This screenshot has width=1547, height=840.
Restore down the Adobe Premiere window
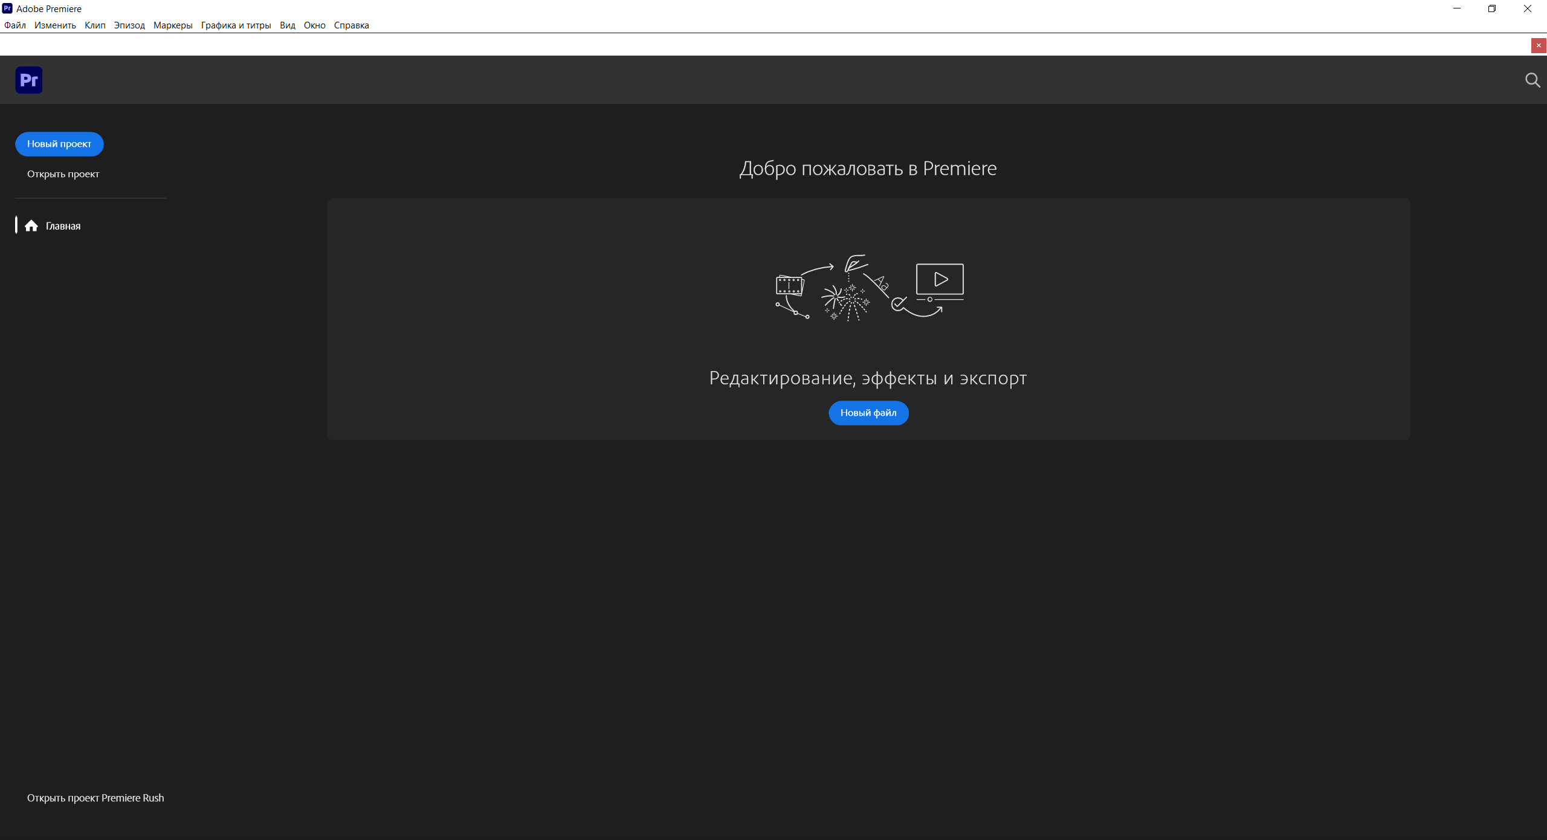click(1492, 8)
